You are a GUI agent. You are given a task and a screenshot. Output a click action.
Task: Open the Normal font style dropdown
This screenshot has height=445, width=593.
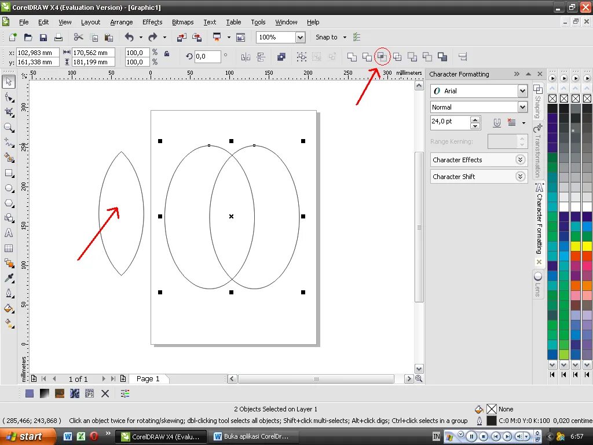coord(522,107)
